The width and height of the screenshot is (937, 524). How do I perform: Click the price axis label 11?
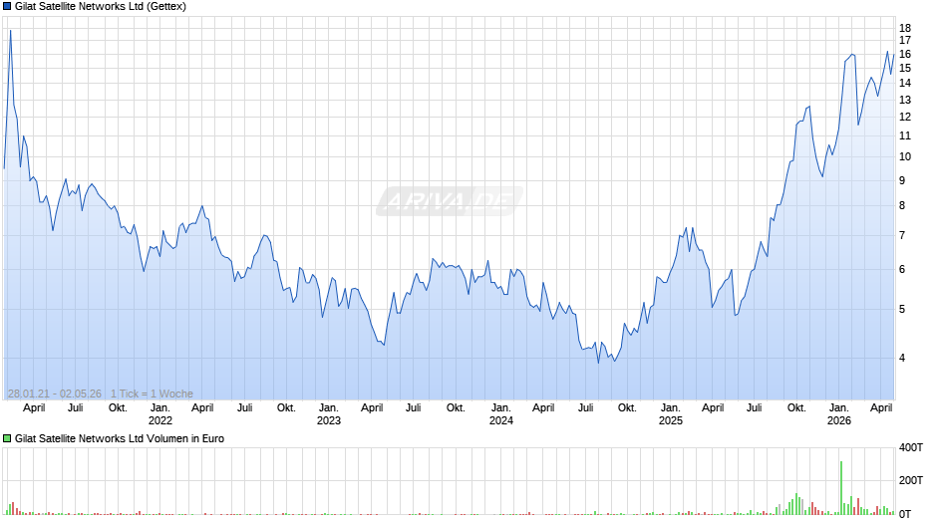click(x=905, y=136)
